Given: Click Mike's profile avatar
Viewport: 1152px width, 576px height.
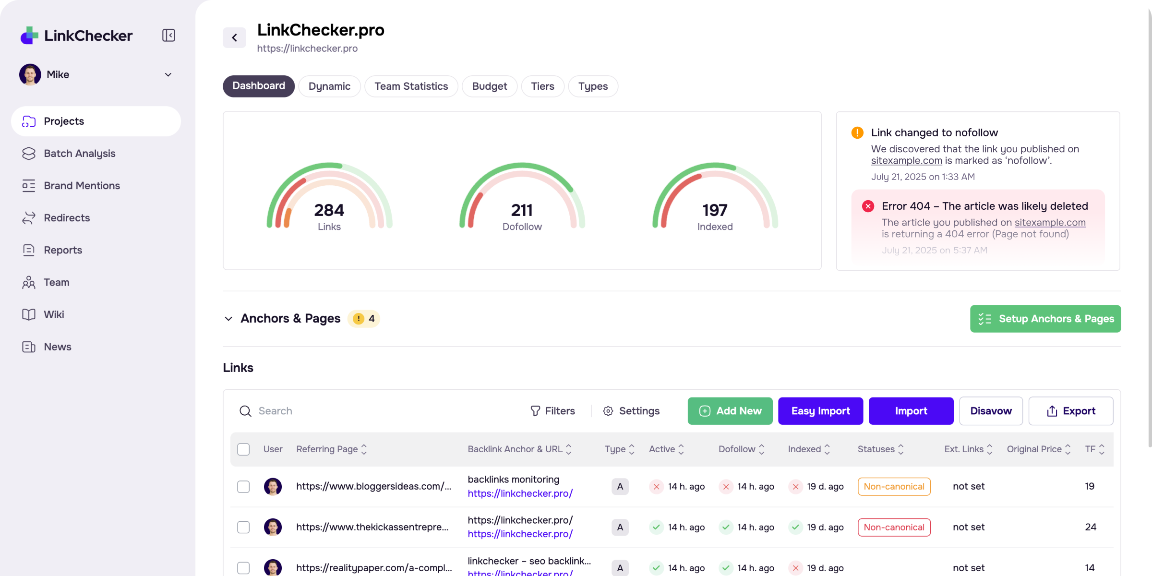Looking at the screenshot, I should (x=30, y=75).
